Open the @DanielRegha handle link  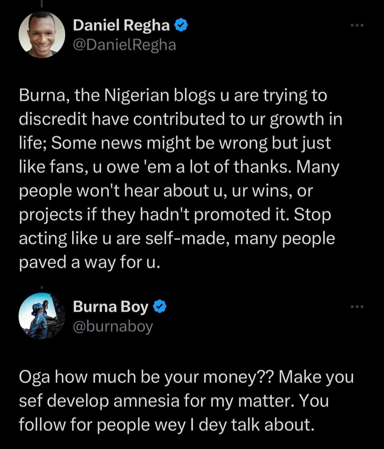click(x=124, y=45)
